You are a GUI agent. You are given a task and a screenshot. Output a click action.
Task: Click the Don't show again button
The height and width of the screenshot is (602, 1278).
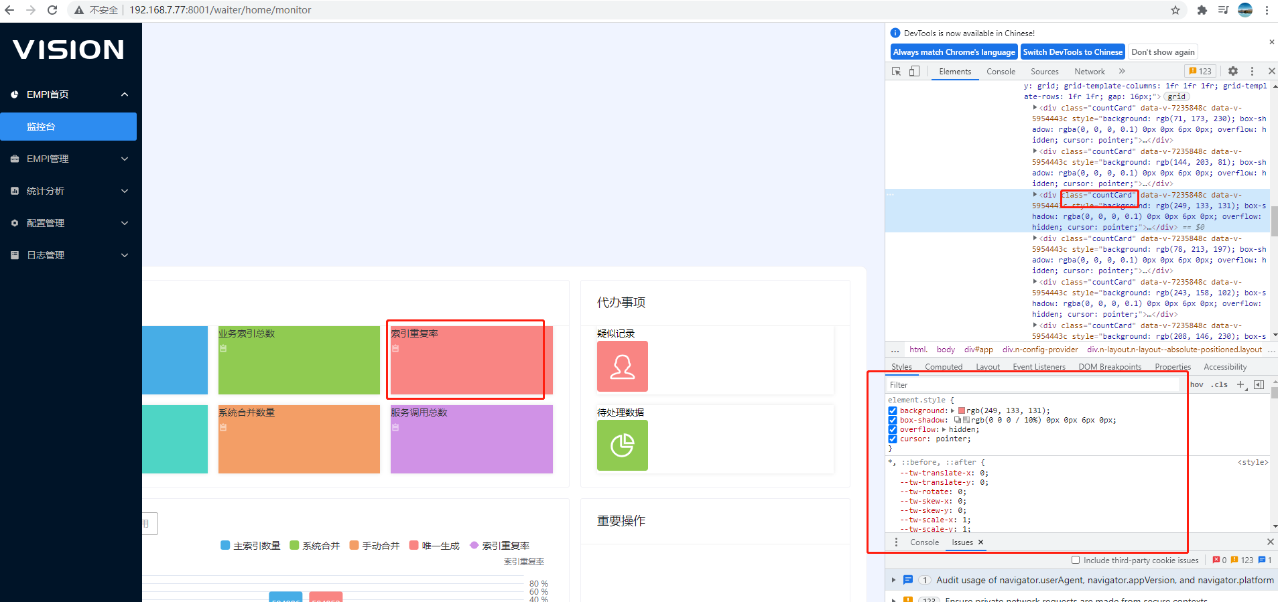(x=1163, y=52)
